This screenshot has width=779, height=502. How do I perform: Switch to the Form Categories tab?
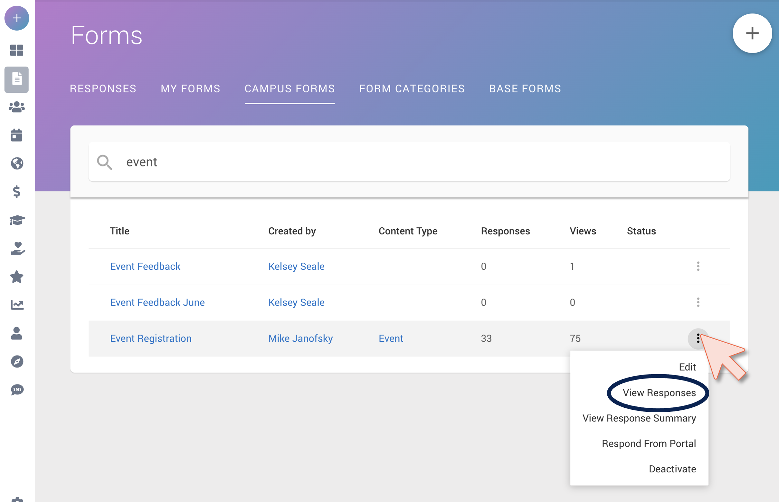[412, 89]
